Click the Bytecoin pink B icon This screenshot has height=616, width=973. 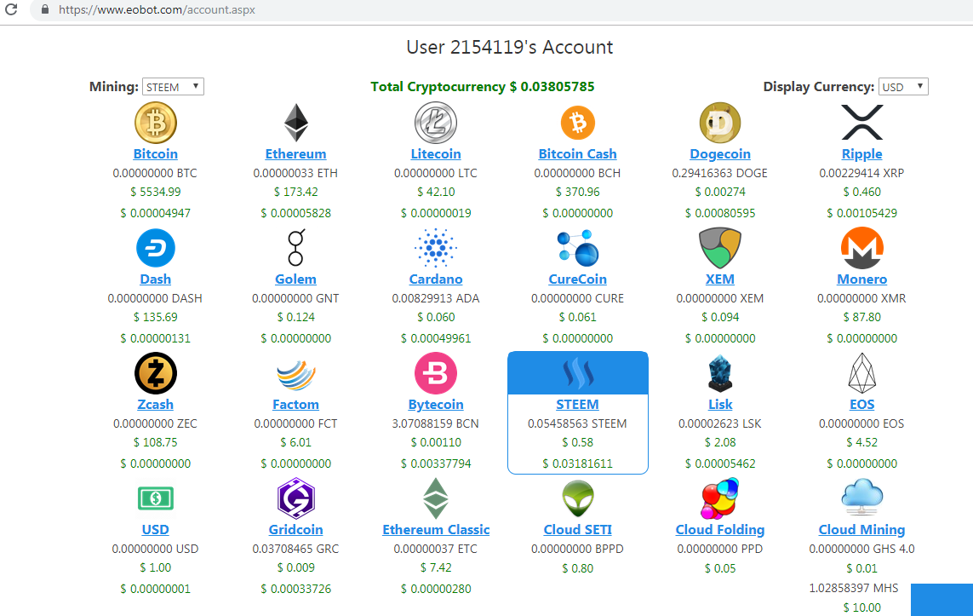pos(436,373)
